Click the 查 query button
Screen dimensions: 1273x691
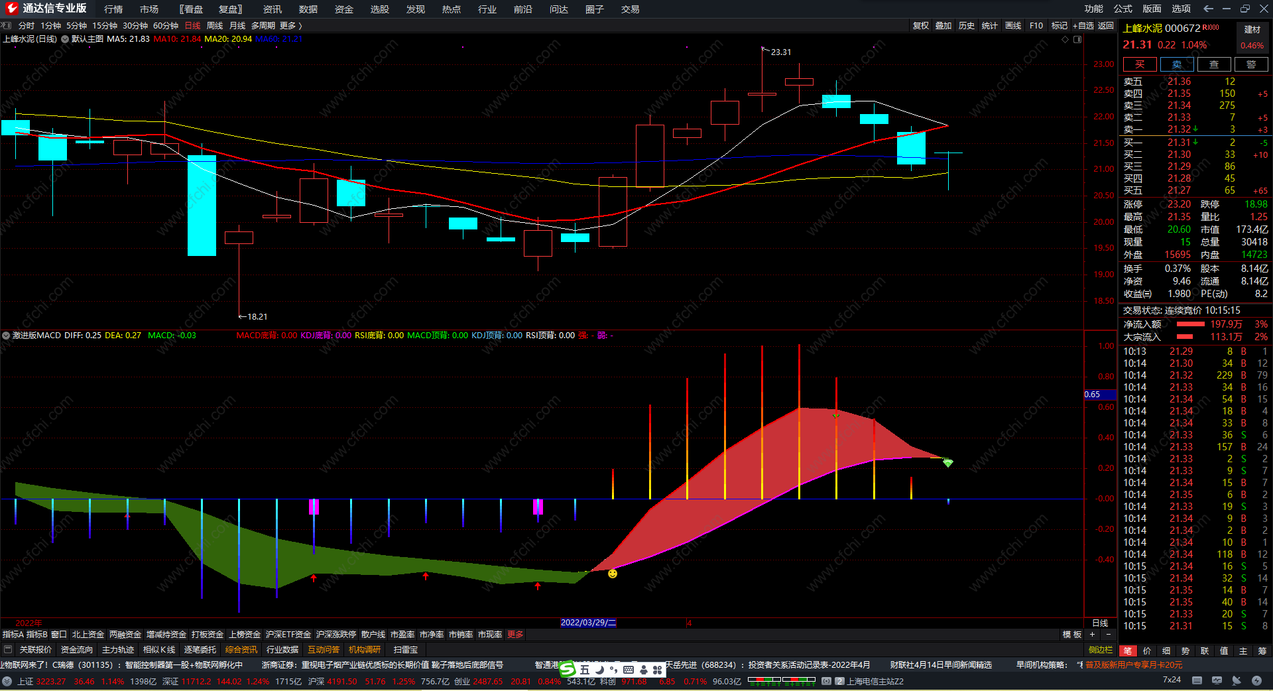coord(1214,64)
